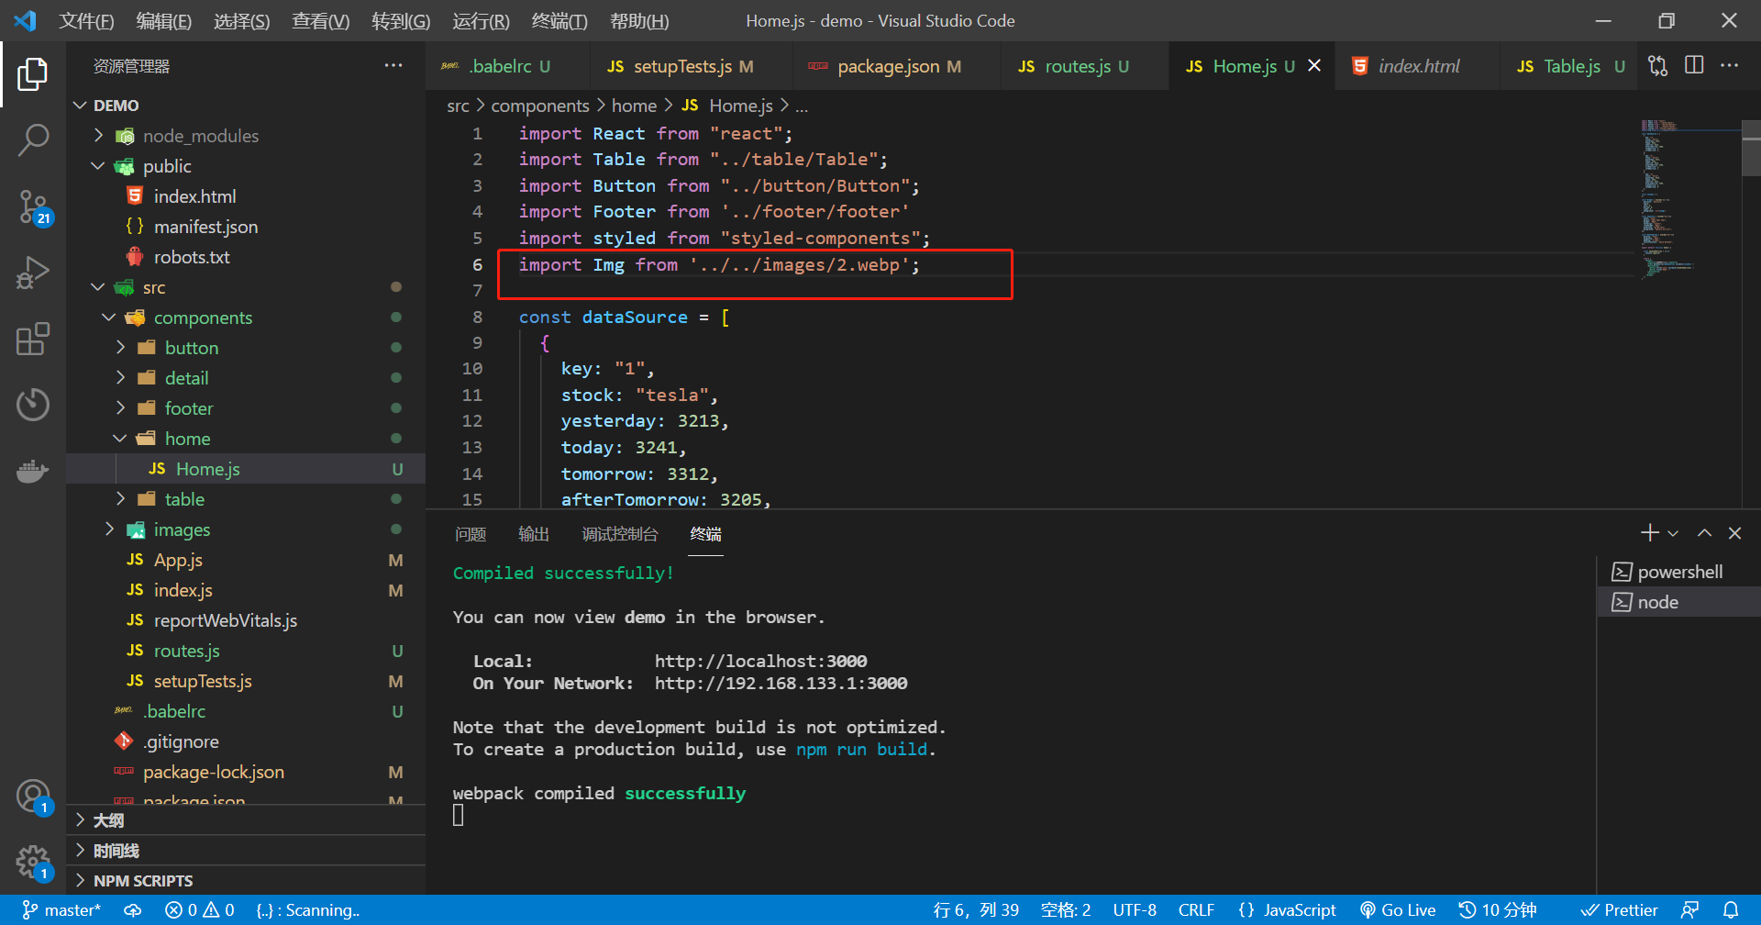Open the Docker view in activity bar
Screen dimensions: 1761x925
point(33,471)
